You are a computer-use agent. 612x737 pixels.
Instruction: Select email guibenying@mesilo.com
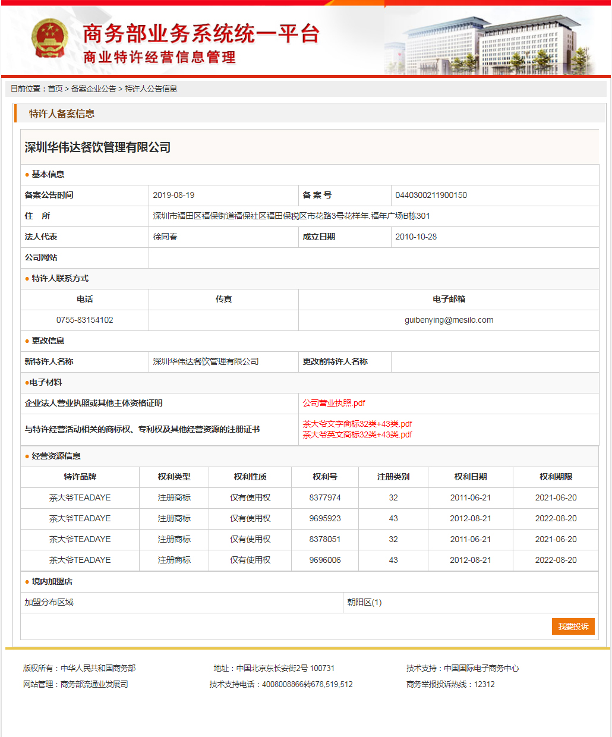coord(449,320)
